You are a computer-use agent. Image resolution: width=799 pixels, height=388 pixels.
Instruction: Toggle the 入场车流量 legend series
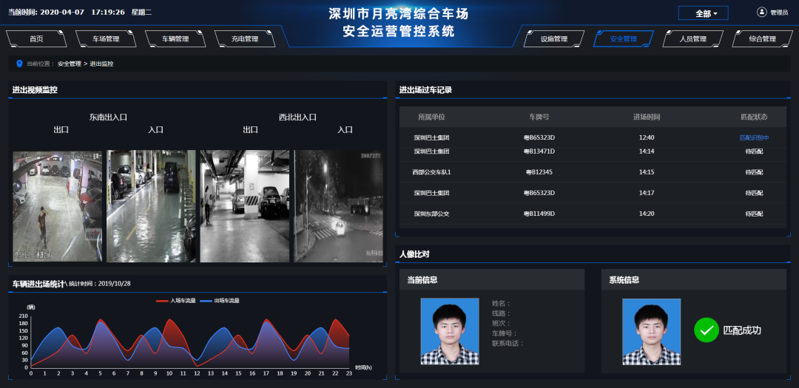176,301
